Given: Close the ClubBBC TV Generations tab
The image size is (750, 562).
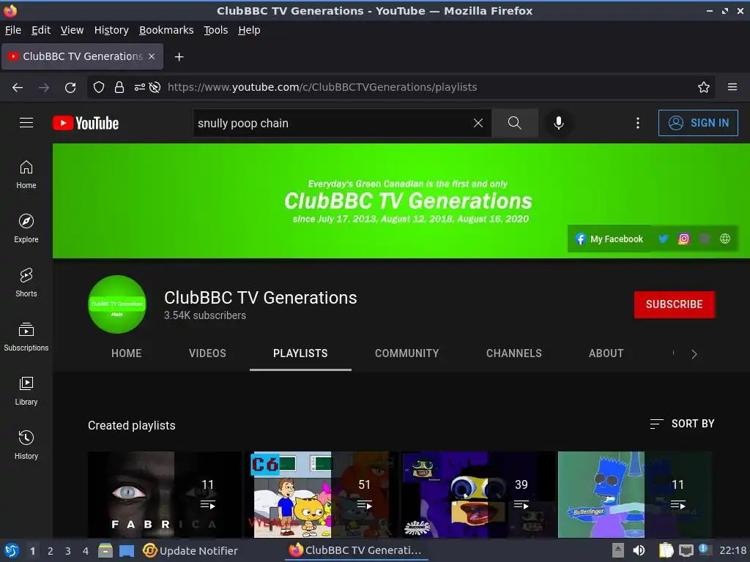Looking at the screenshot, I should [152, 56].
